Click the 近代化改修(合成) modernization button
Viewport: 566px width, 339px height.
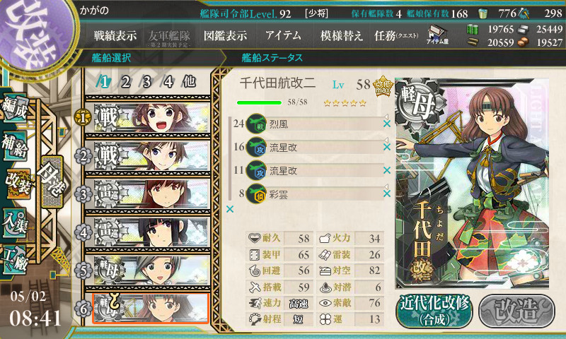(x=434, y=311)
